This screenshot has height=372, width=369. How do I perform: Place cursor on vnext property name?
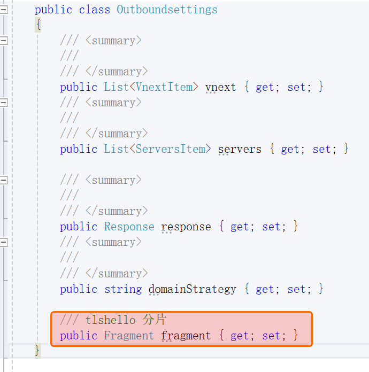coord(220,87)
